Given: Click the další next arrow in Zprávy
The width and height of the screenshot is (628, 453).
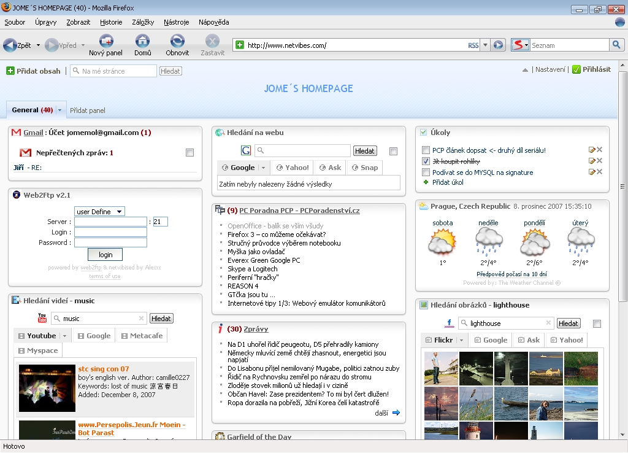Looking at the screenshot, I should click(x=396, y=412).
